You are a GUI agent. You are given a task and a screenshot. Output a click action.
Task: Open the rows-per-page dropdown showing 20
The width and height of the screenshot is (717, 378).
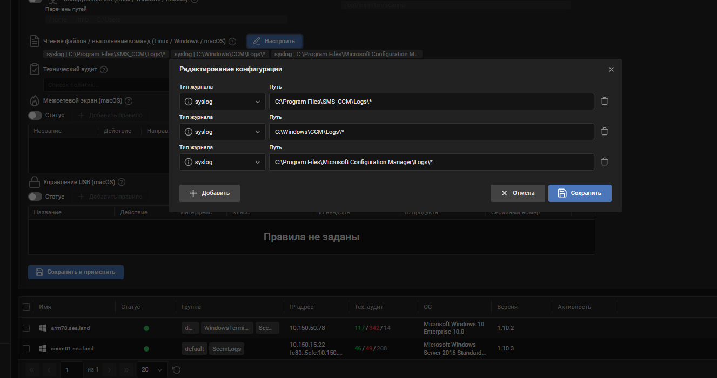[x=152, y=370]
